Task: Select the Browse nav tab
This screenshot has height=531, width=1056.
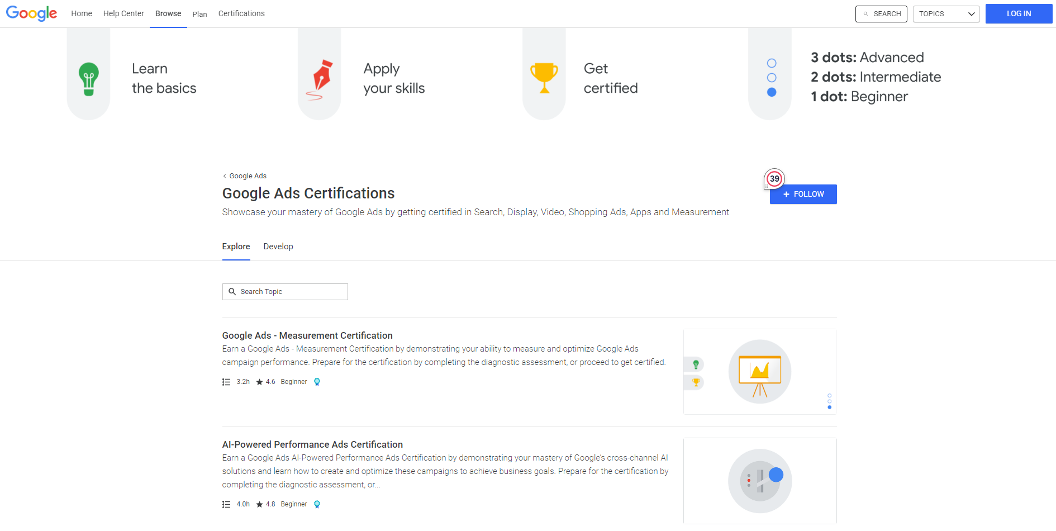Action: 168,13
